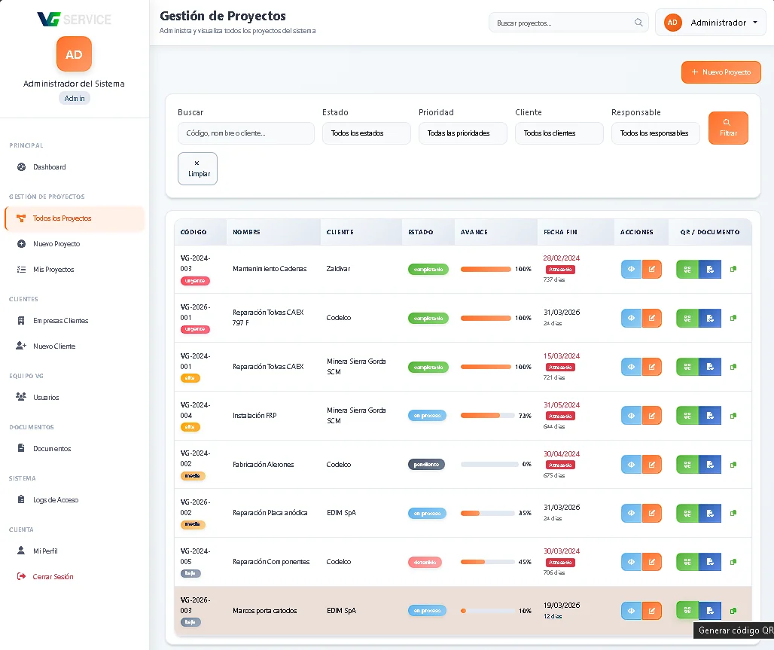This screenshot has width=774, height=650.
Task: Click copy icon in Fabricación Alerones row
Action: click(x=733, y=465)
